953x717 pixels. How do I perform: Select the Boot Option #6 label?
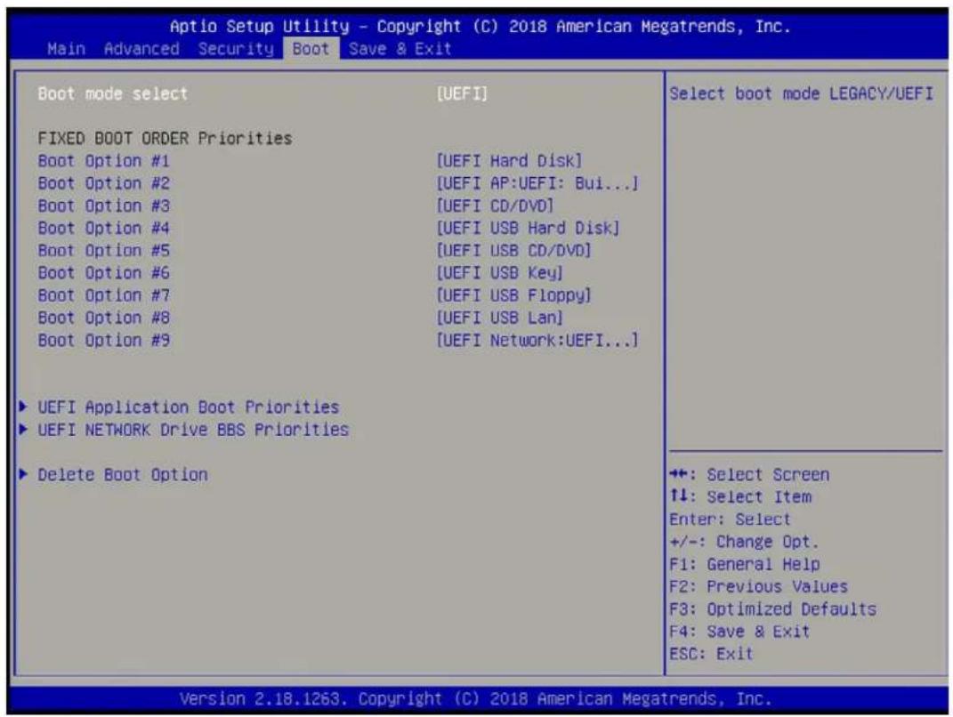tap(103, 273)
